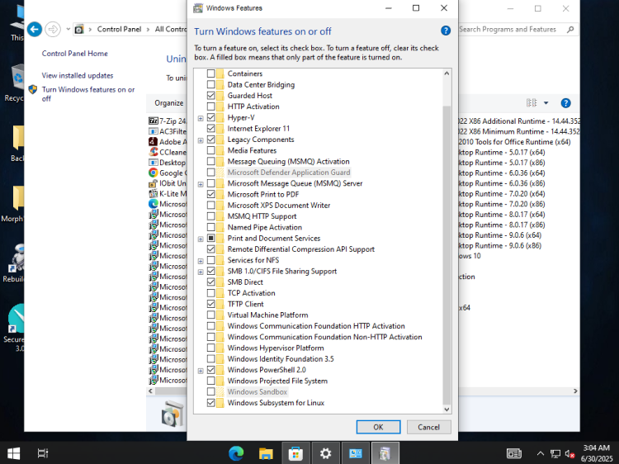Viewport: 619px width, 464px height.
Task: Enable Virtual Machine Platform checkbox
Action: click(210, 315)
